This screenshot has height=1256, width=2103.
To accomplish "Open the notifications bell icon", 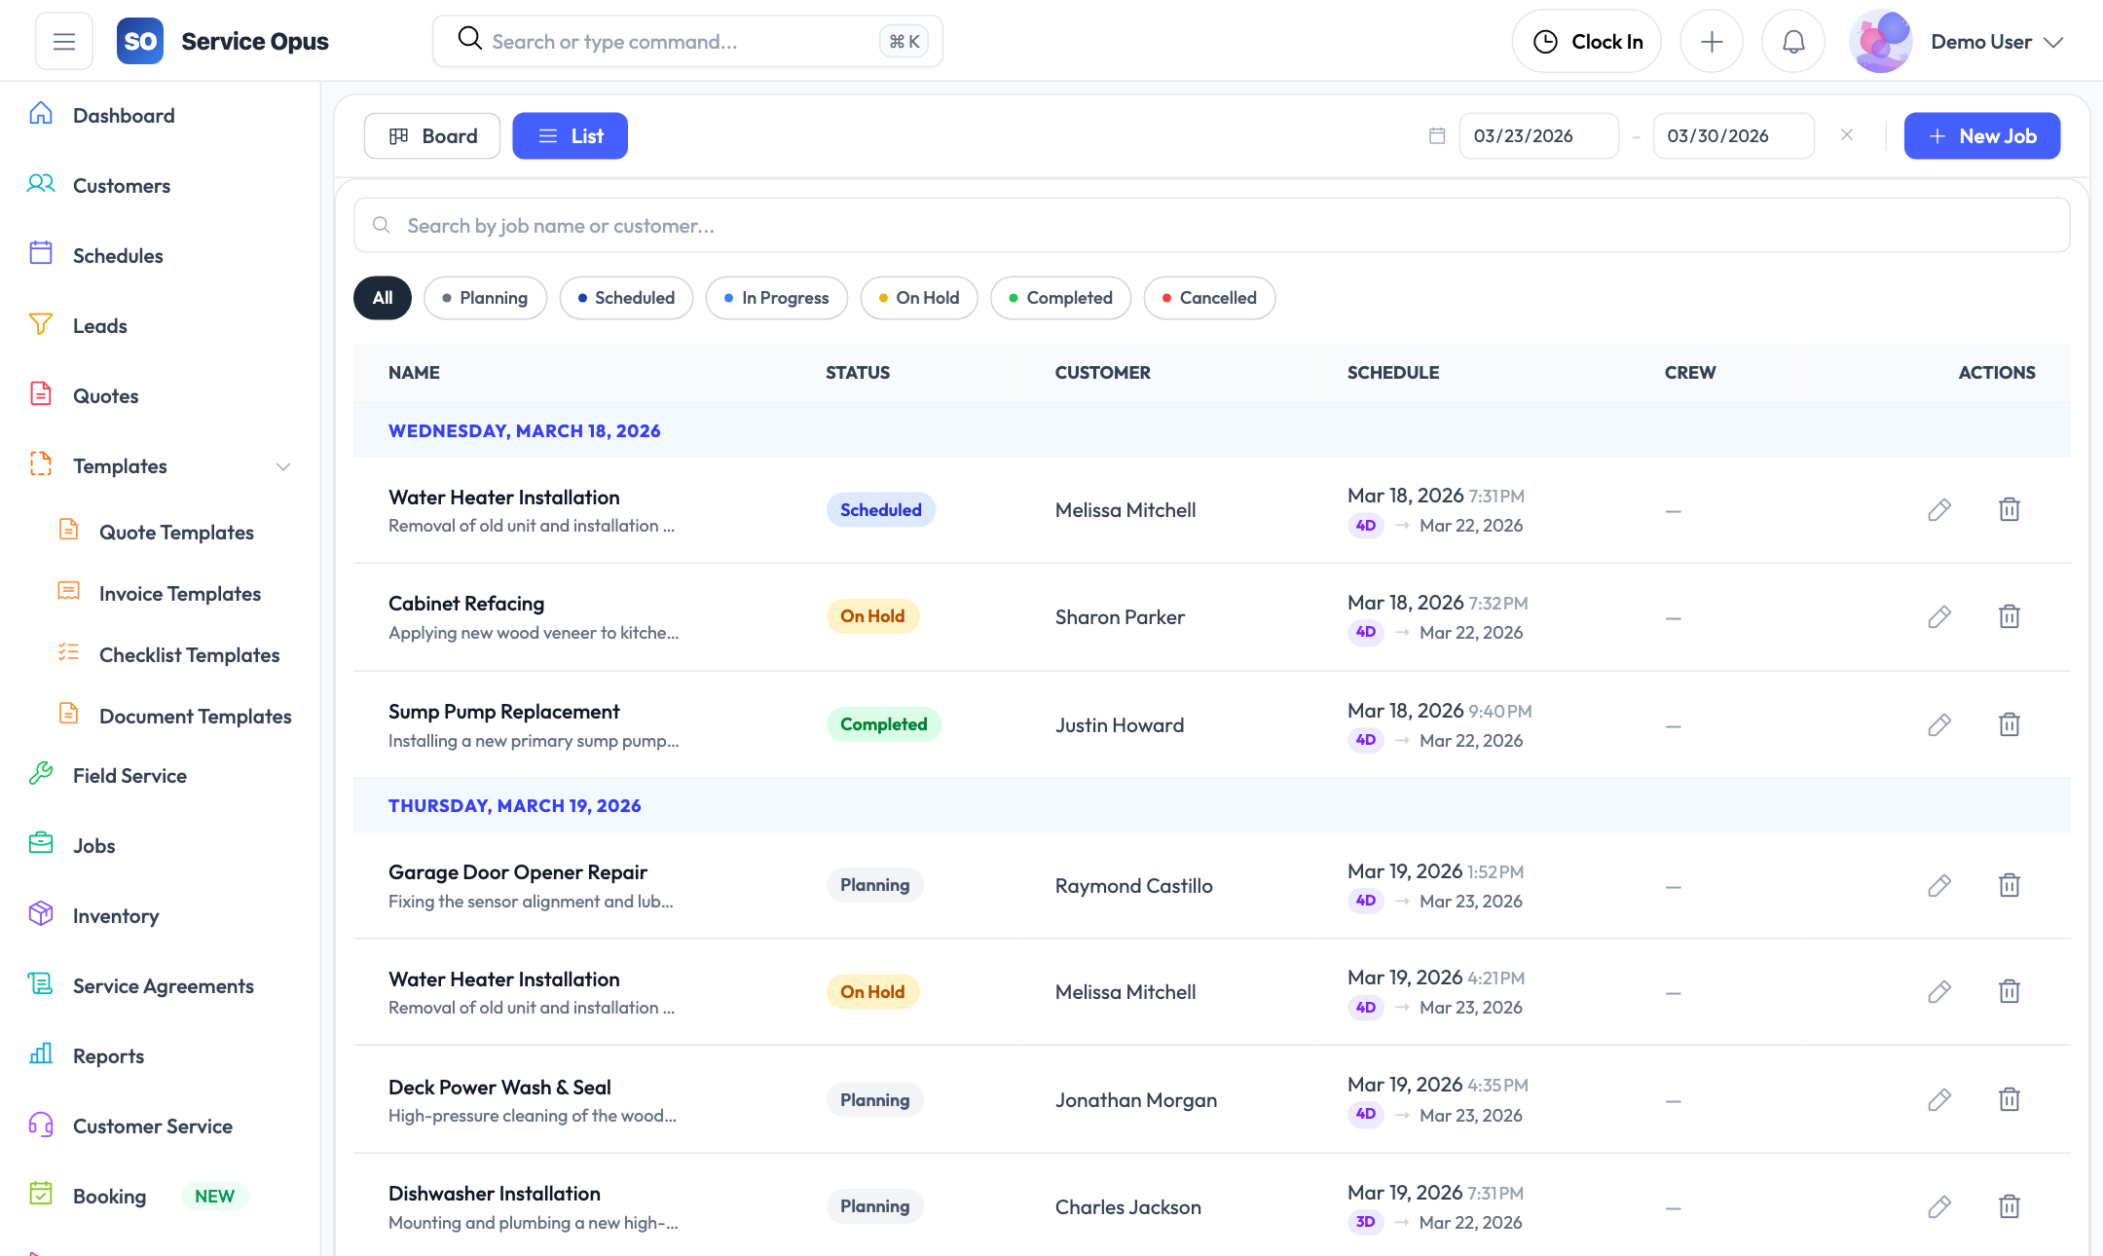I will 1792,40.
